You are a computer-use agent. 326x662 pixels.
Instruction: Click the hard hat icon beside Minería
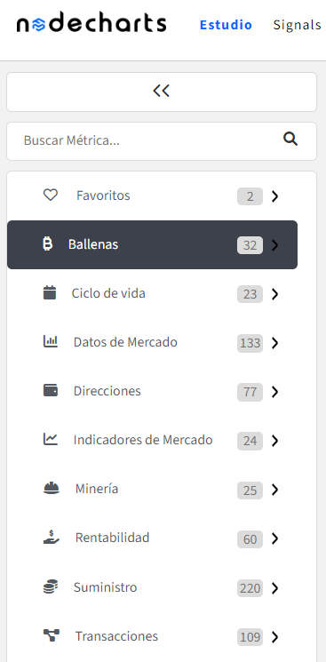52,489
